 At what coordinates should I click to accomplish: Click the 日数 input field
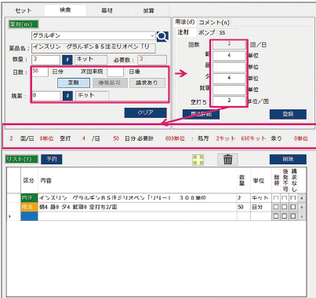[x=40, y=72]
